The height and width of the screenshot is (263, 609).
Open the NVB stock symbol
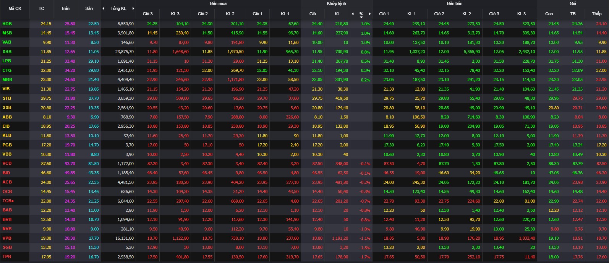click(7, 229)
